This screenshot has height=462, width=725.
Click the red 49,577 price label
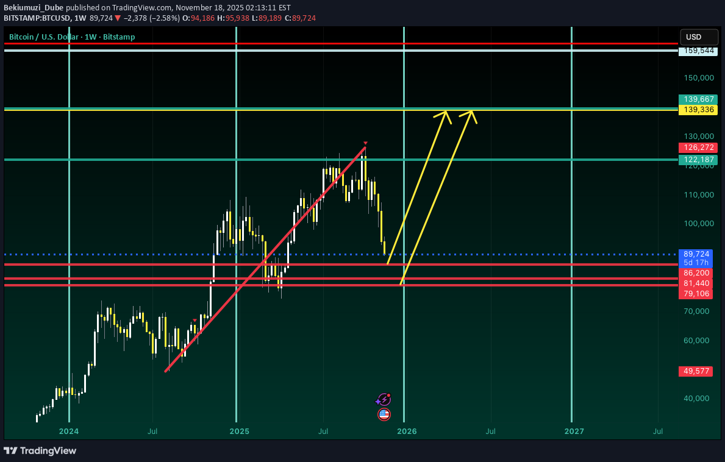coord(695,371)
